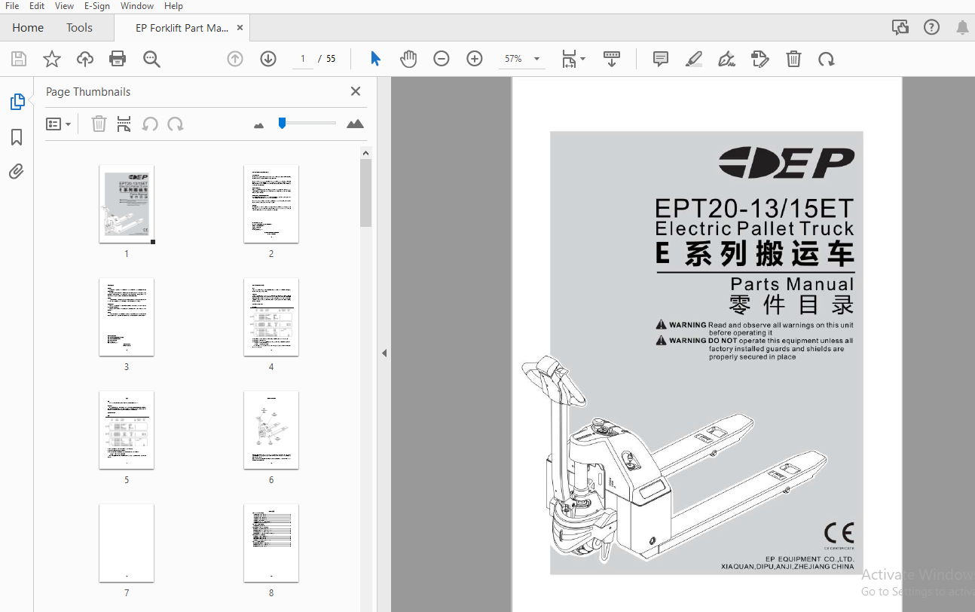This screenshot has height=612, width=975.
Task: Rotate thumbnail page counterclockwise
Action: 150,124
